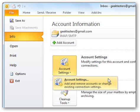
Task: Click the Save As icon
Action: 12,21
